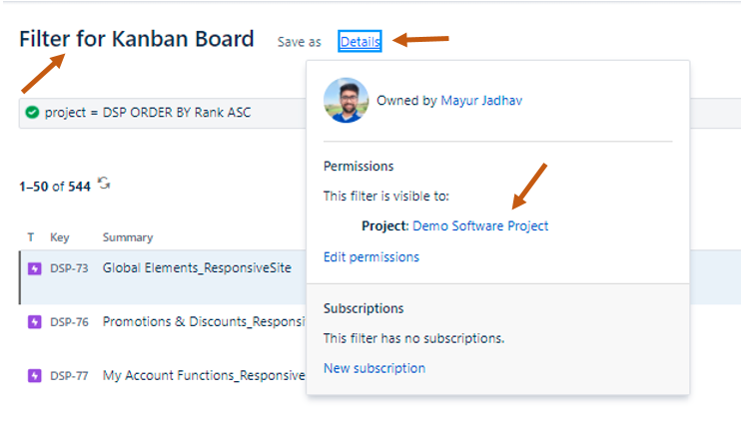Open Promotions & Discounts issue summary
The width and height of the screenshot is (741, 424).
click(x=204, y=322)
